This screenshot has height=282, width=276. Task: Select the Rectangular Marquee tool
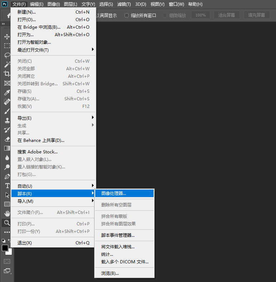[x=7, y=46]
